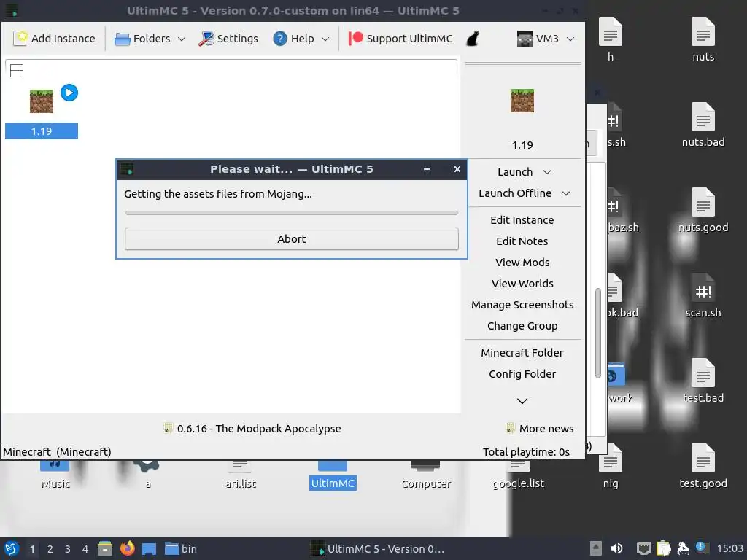The height and width of the screenshot is (560, 747).
Task: Click the blue Folders icon
Action: click(123, 39)
